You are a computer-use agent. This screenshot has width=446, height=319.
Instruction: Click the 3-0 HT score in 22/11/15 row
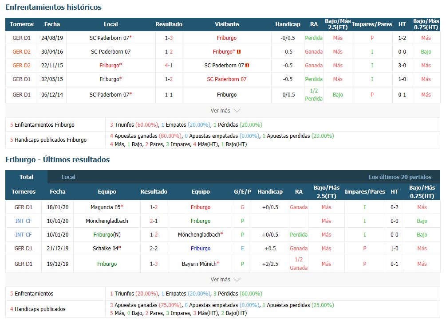[402, 65]
